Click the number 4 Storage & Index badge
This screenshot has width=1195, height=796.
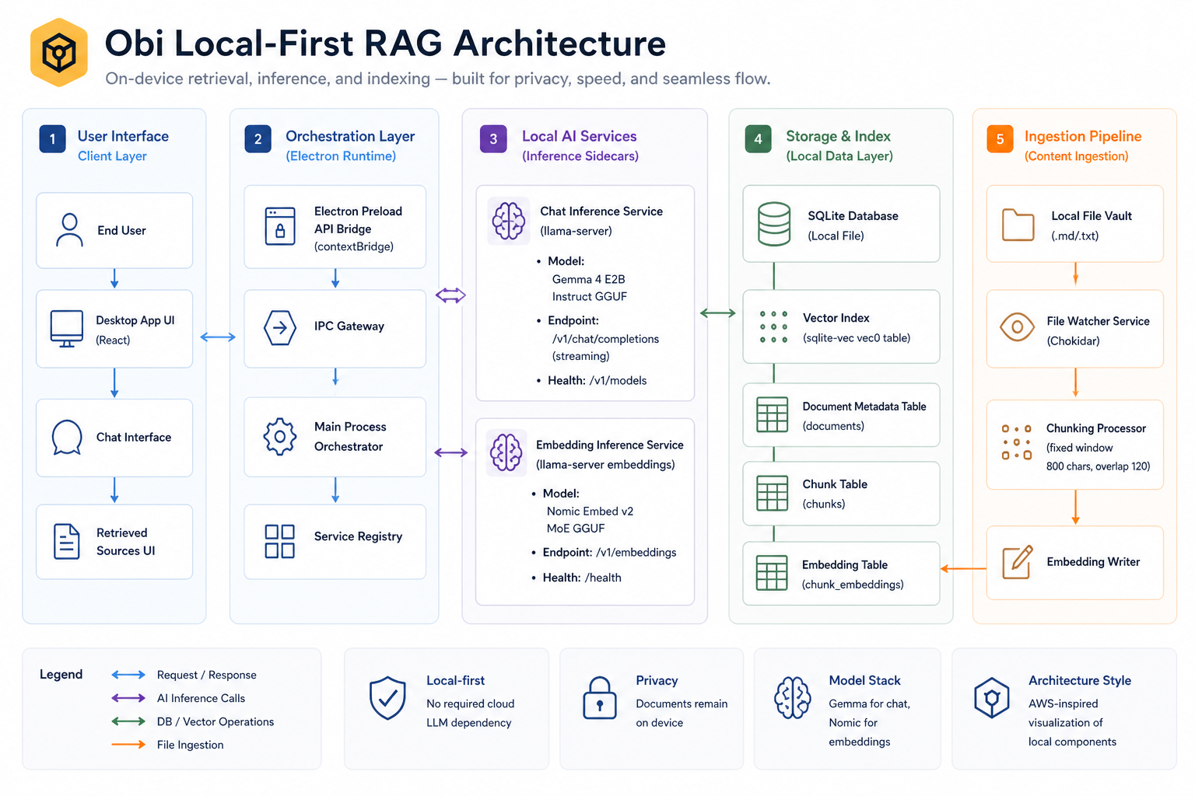758,139
